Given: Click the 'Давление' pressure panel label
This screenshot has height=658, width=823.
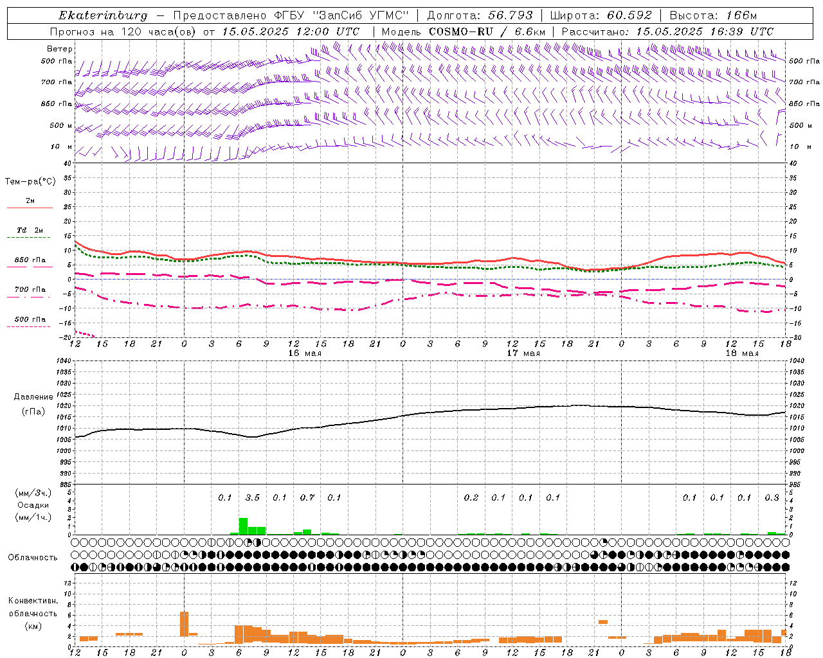Looking at the screenshot, I should (x=33, y=397).
